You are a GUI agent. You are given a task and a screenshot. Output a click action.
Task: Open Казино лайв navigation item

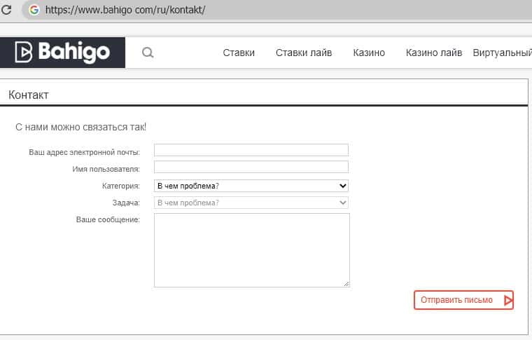point(434,53)
